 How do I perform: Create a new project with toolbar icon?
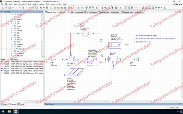click(3, 8)
